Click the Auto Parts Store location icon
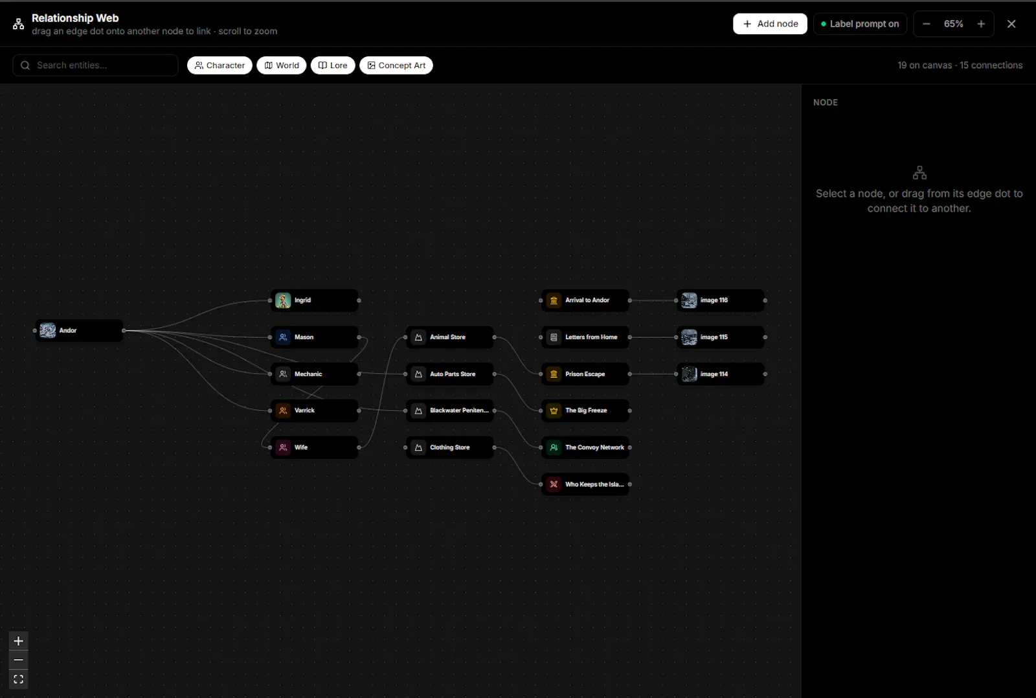 (418, 374)
